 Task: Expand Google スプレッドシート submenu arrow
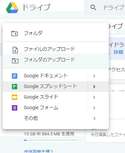point(94,87)
